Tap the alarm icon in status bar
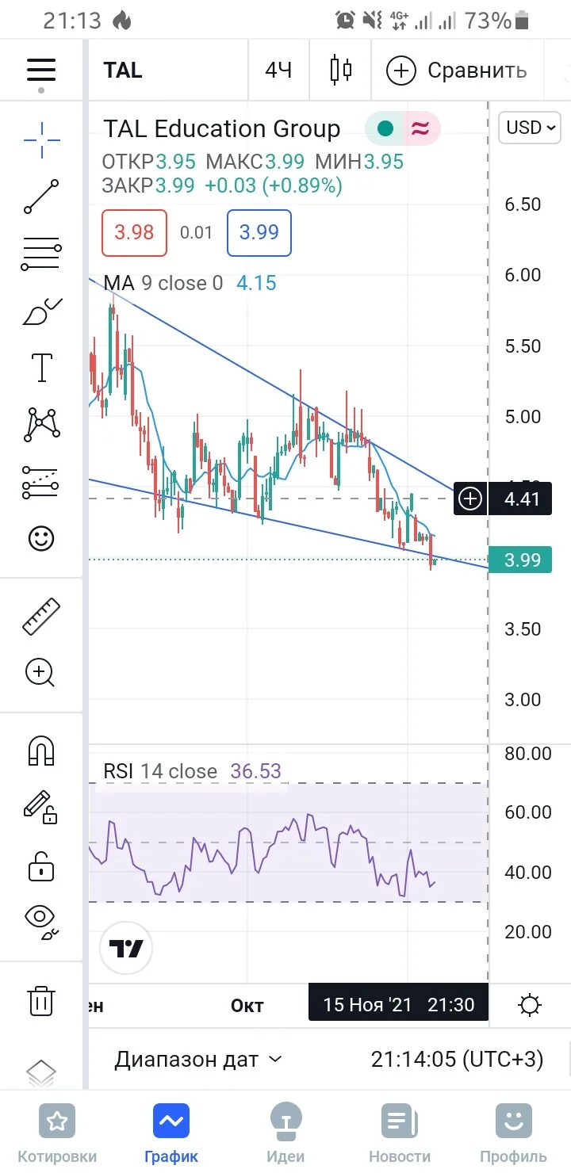Viewport: 571px width, 1173px height. (x=345, y=21)
